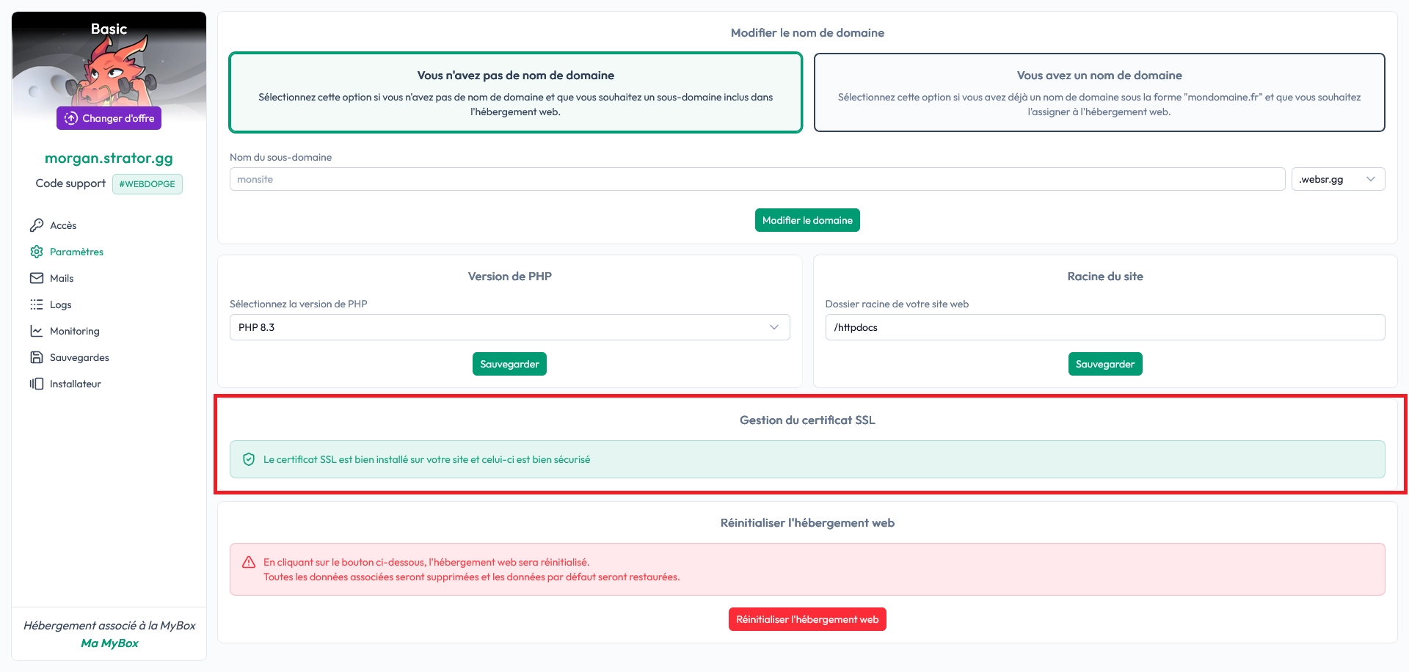Open the .websr.gg domain extension dropdown
The image size is (1409, 672).
click(x=1338, y=178)
